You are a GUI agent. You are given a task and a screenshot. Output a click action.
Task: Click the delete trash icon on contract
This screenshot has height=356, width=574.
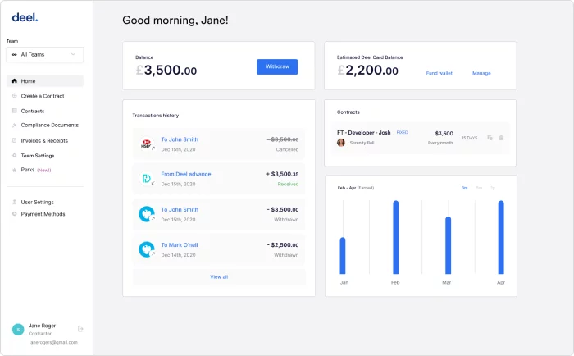pos(501,138)
